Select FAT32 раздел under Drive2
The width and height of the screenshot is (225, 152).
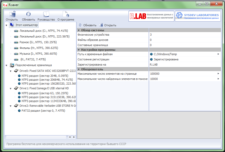(43, 111)
